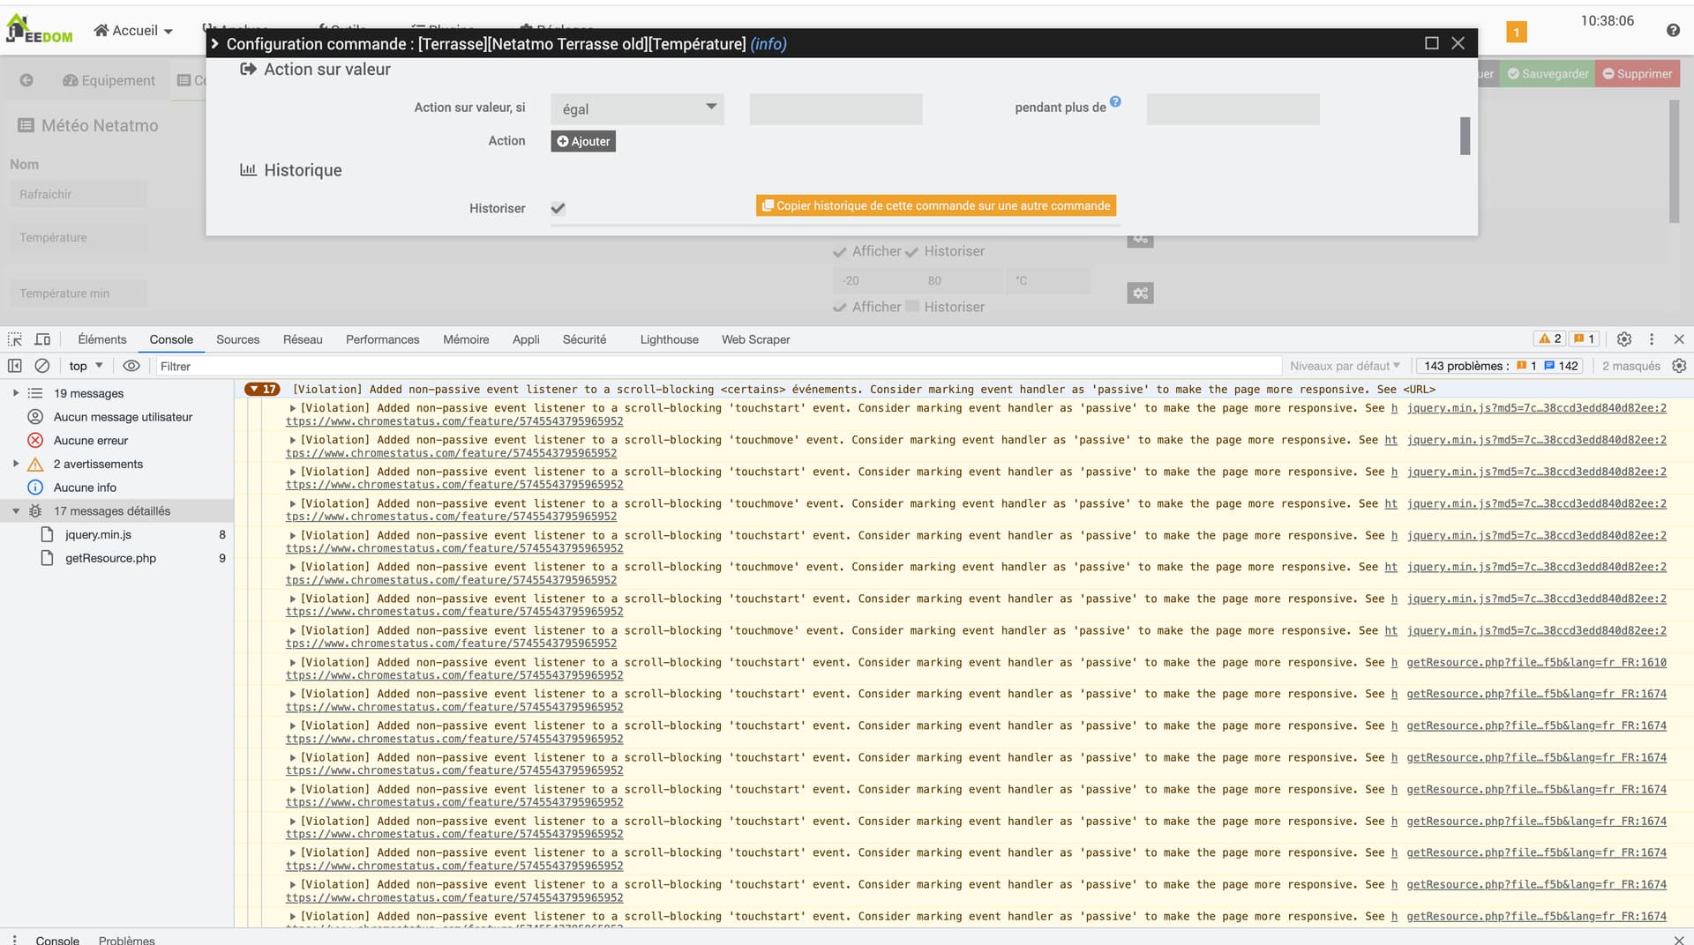Image resolution: width=1694 pixels, height=945 pixels.
Task: Click the Rafraichir command name field
Action: click(x=78, y=195)
